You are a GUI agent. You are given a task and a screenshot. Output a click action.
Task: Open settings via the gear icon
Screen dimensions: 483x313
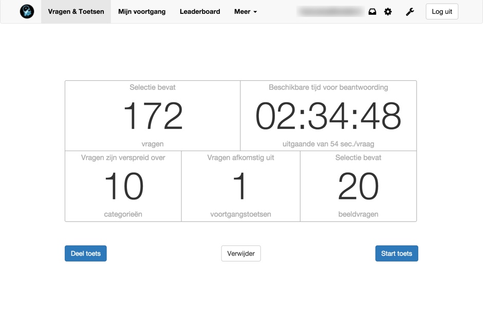click(x=388, y=12)
